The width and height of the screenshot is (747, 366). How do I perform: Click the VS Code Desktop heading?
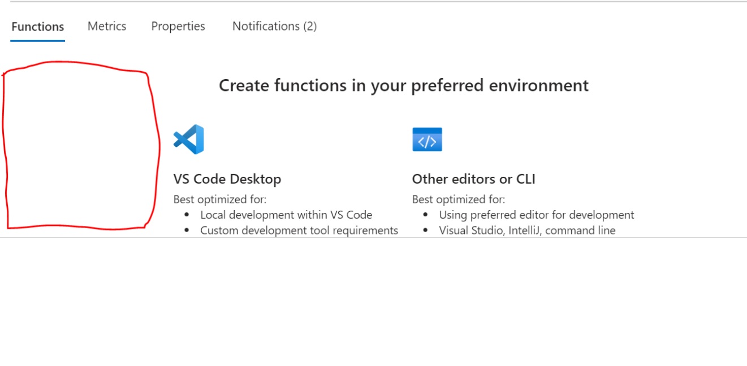click(227, 179)
